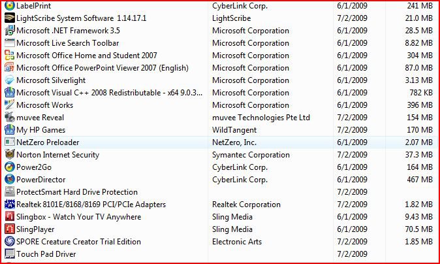Click the LabelPrint program icon
This screenshot has height=264, width=440.
pyautogui.click(x=10, y=6)
